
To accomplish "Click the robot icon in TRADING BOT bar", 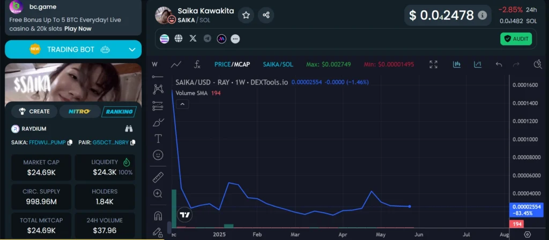I will pos(105,50).
